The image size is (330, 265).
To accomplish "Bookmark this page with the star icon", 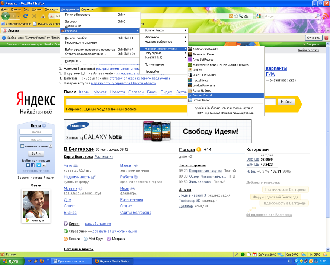I will (236, 16).
